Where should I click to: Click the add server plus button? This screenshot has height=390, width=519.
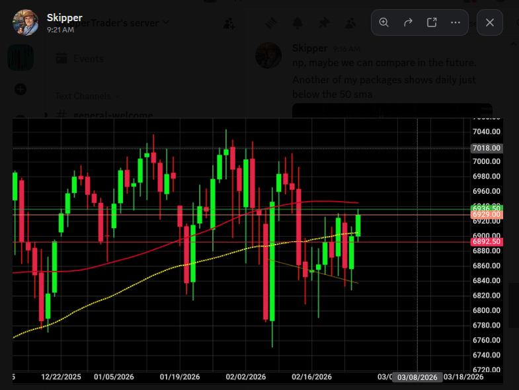click(20, 89)
